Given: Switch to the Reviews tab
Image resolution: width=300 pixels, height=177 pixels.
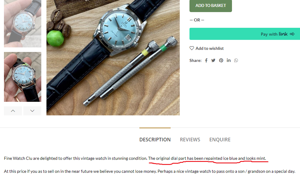Looking at the screenshot, I should pos(190,140).
